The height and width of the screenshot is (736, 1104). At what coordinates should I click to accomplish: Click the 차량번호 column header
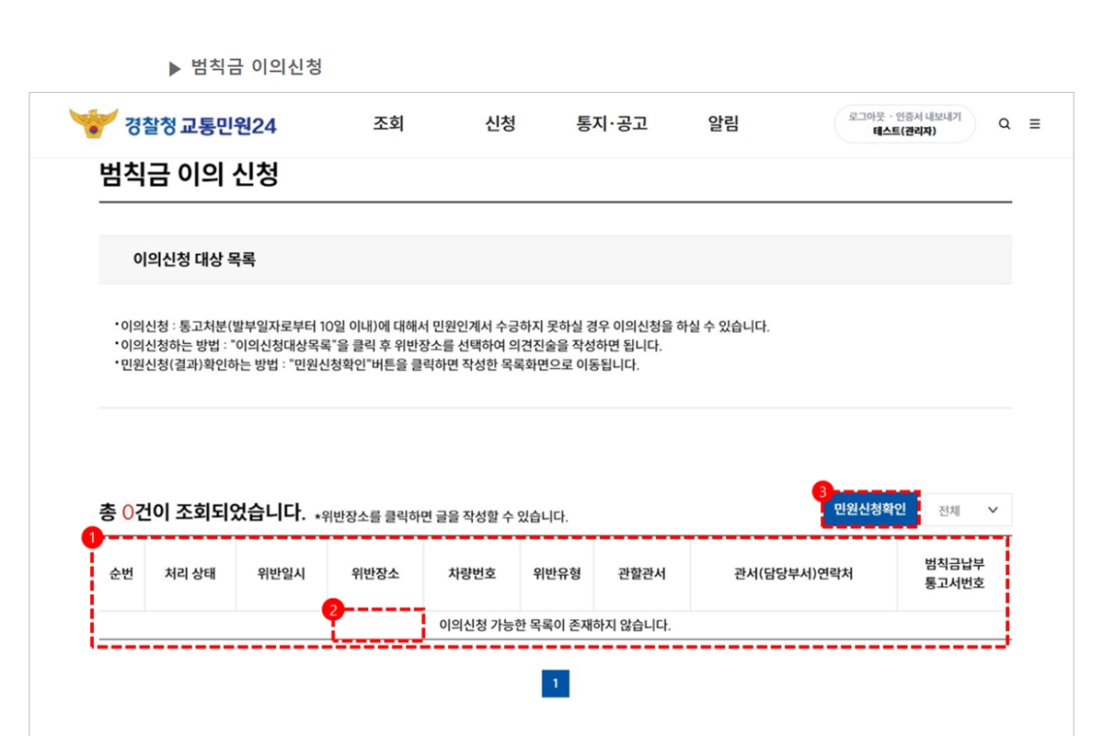tap(472, 573)
